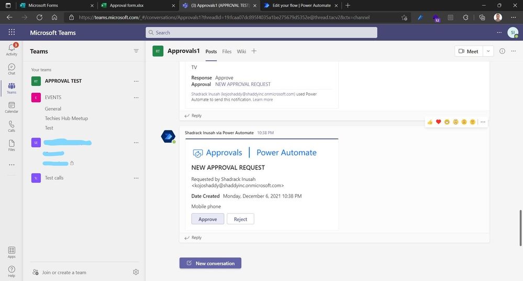Open browser extensions puzzle icon
Viewport: 523px width, 281px height.
(465, 17)
